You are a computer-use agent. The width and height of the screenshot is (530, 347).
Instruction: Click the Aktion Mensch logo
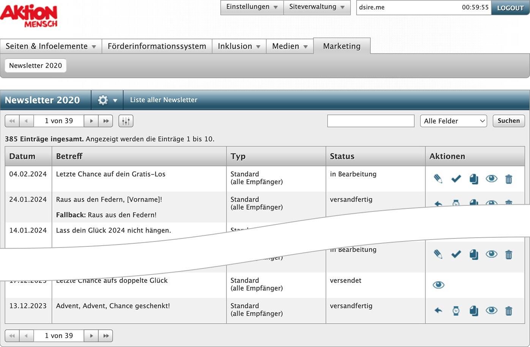[x=29, y=16]
